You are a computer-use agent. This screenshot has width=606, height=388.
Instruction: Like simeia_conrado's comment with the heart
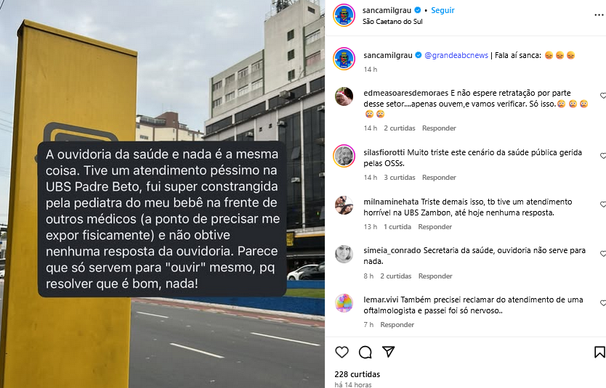tap(603, 253)
